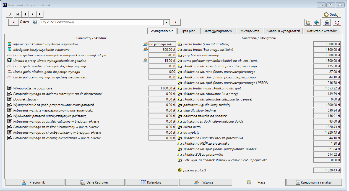Click the 175,68 zł emerytalna value
The height and width of the screenshot is (191, 349).
(x=327, y=66)
